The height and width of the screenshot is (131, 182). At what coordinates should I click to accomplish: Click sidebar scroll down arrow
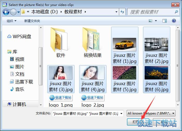tap(41, 105)
